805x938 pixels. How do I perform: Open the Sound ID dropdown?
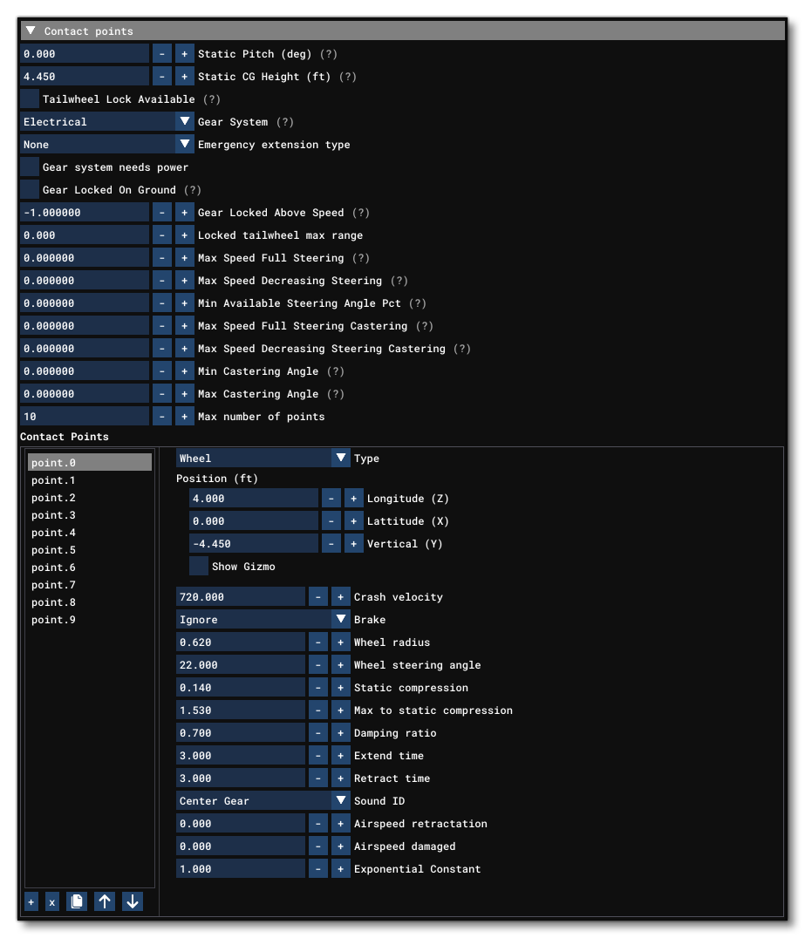(x=262, y=800)
